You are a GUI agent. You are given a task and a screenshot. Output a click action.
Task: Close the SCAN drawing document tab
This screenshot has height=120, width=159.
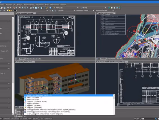click(34, 62)
